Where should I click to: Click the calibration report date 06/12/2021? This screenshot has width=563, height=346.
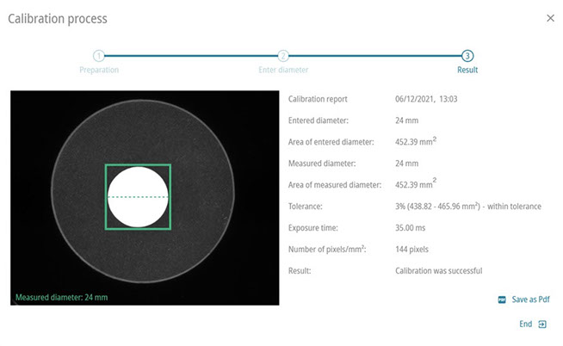pos(412,99)
